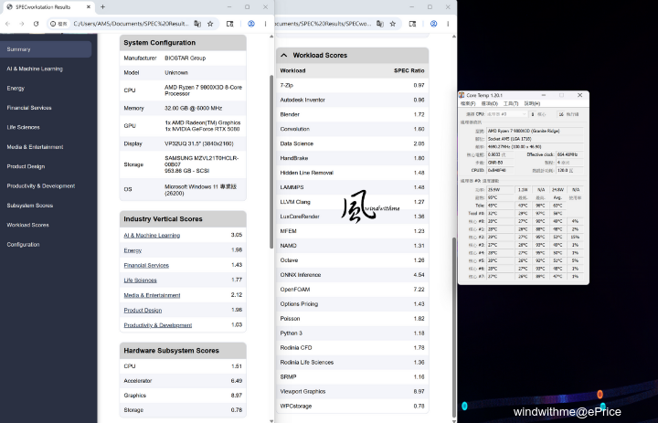Viewport: 658px width, 423px height.
Task: Select the SPECworkstation Results tab
Action: pyautogui.click(x=47, y=7)
